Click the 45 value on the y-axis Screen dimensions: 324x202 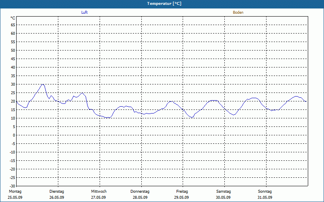point(13,59)
